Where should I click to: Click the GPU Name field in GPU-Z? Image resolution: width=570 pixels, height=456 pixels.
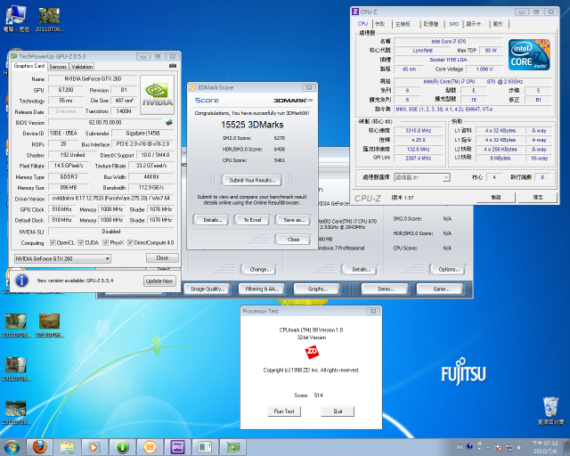(x=93, y=79)
